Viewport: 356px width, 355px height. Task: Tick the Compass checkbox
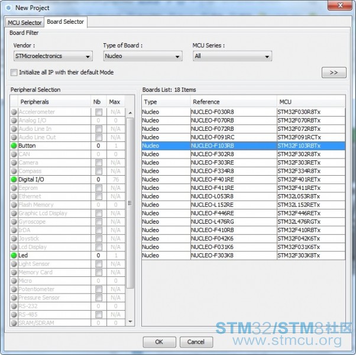99,171
